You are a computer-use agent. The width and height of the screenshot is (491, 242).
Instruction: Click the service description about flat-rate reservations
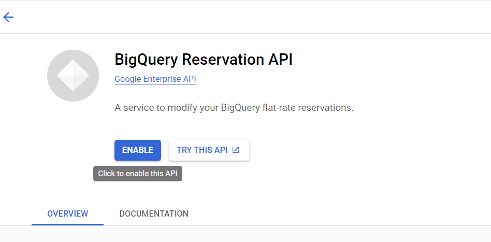234,108
